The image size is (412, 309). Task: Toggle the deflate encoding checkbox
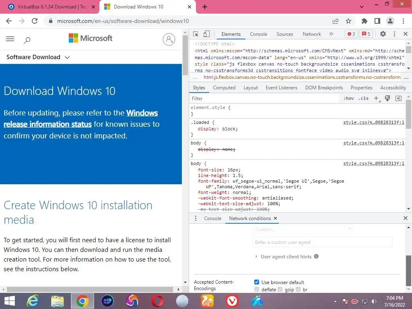pos(257,289)
